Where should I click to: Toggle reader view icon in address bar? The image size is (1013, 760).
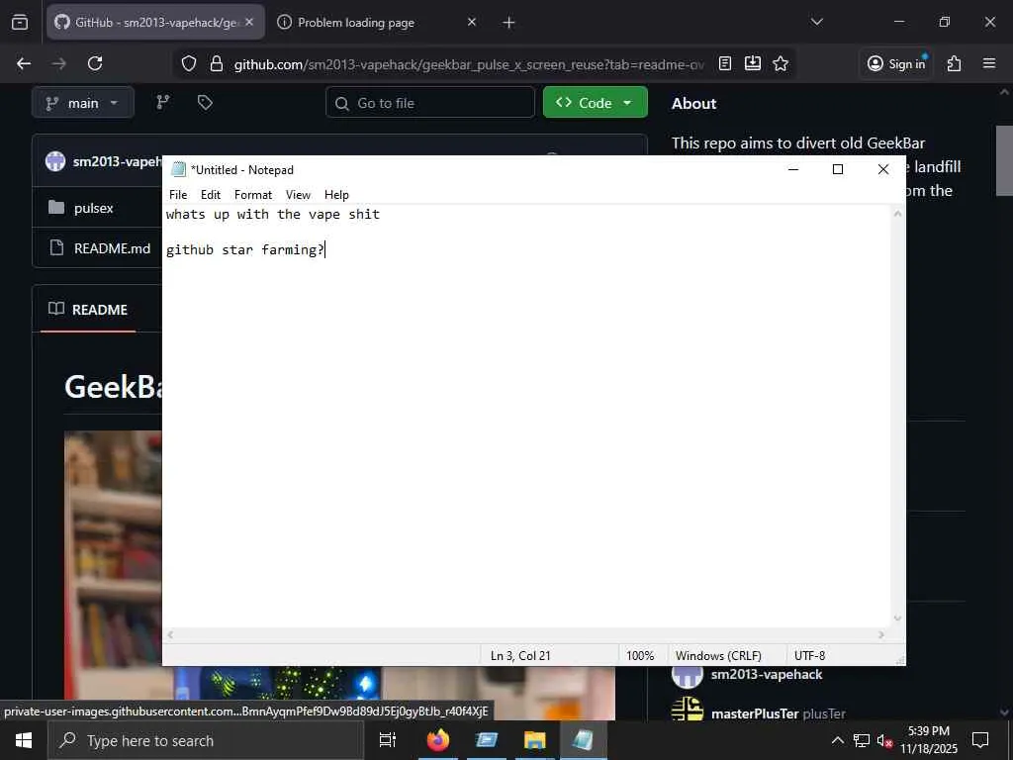coord(725,63)
